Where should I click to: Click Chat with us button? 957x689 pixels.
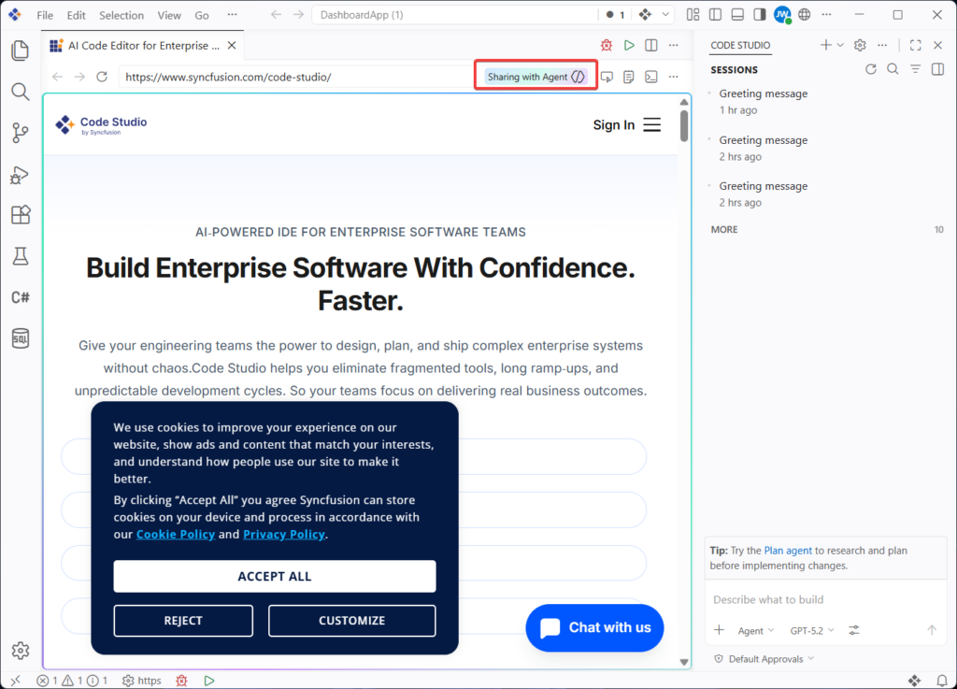594,627
